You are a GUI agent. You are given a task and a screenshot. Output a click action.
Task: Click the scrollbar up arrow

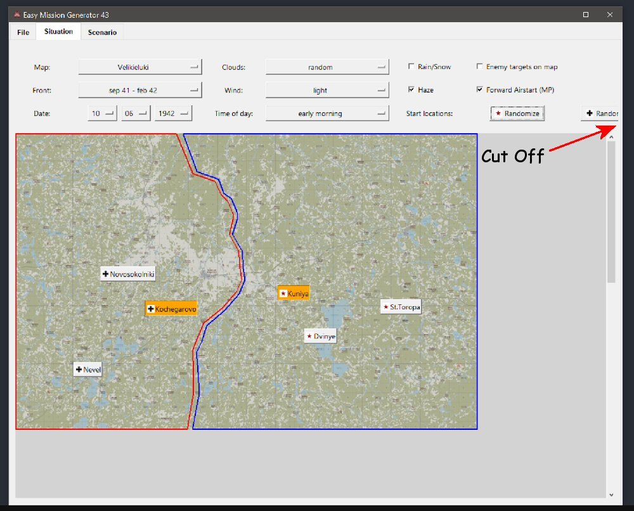(x=611, y=137)
